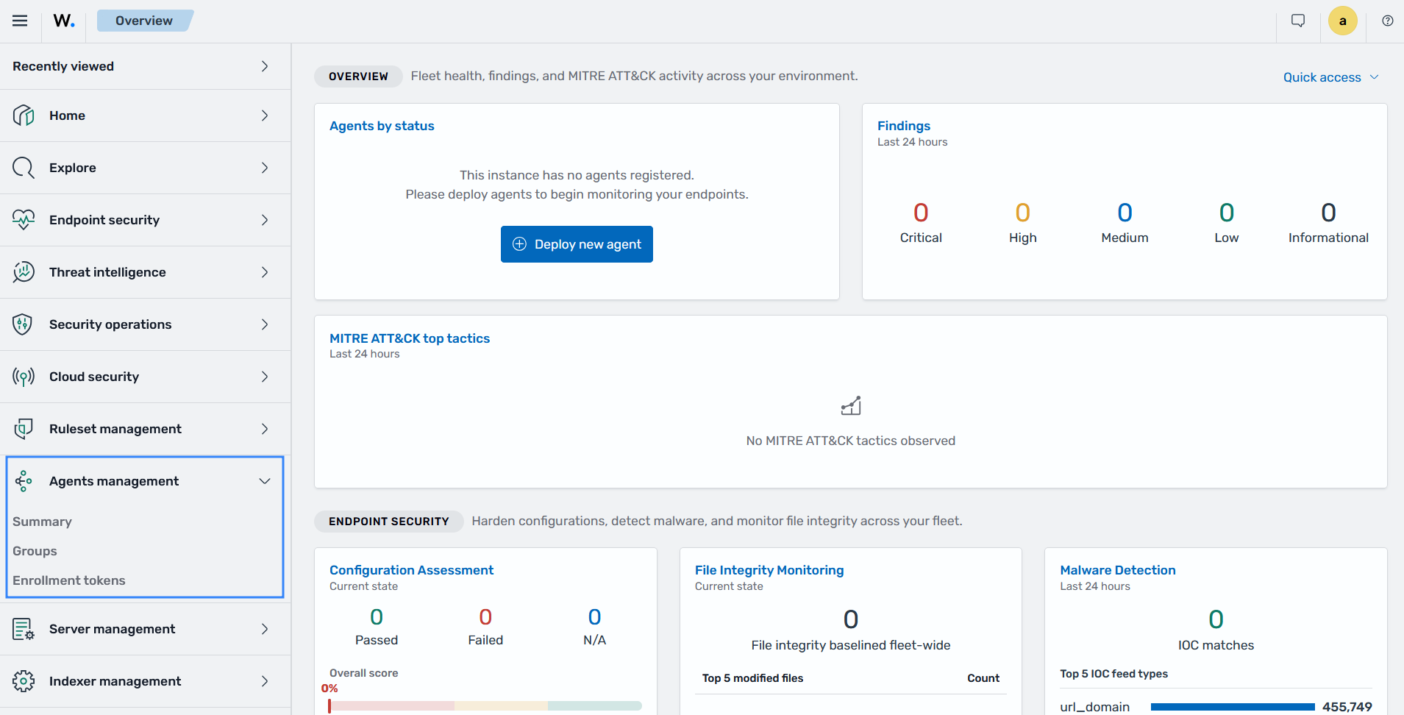Open Malware Detection link
Viewport: 1404px width, 715px height.
click(x=1118, y=570)
